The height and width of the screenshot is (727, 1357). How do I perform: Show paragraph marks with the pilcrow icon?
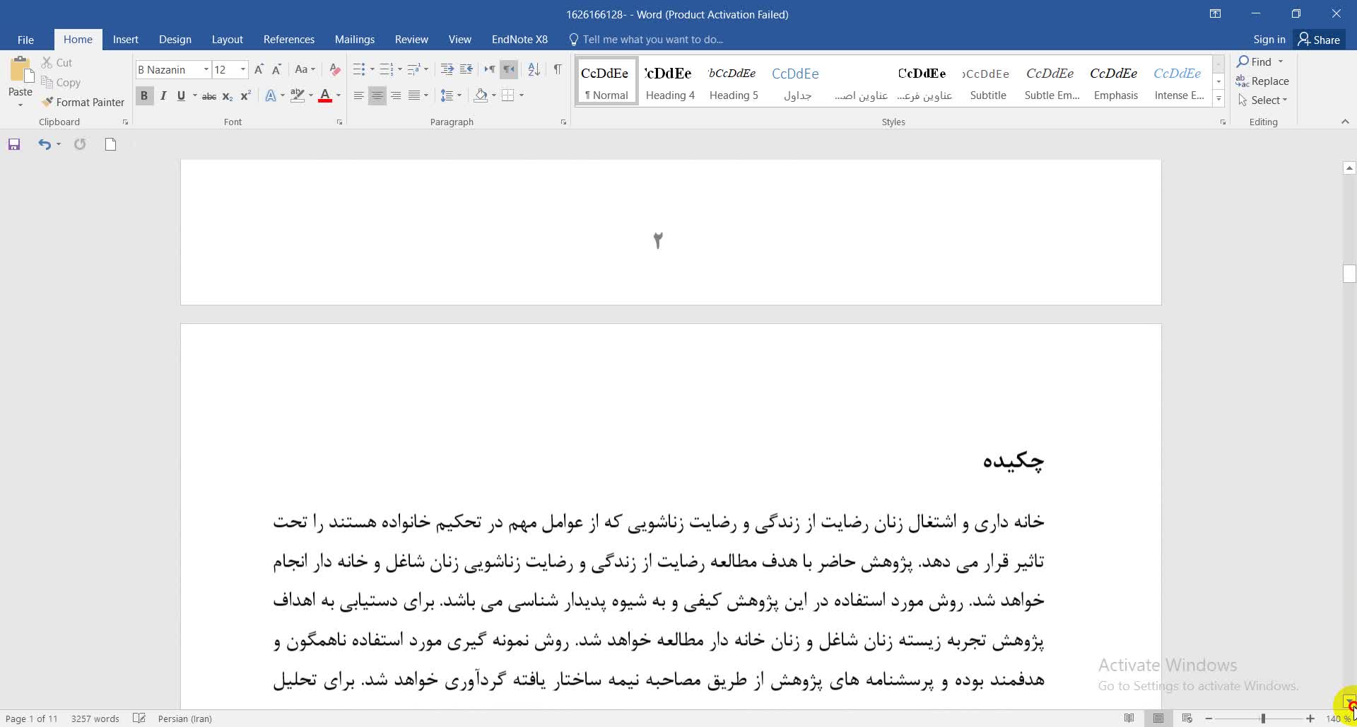coord(558,69)
